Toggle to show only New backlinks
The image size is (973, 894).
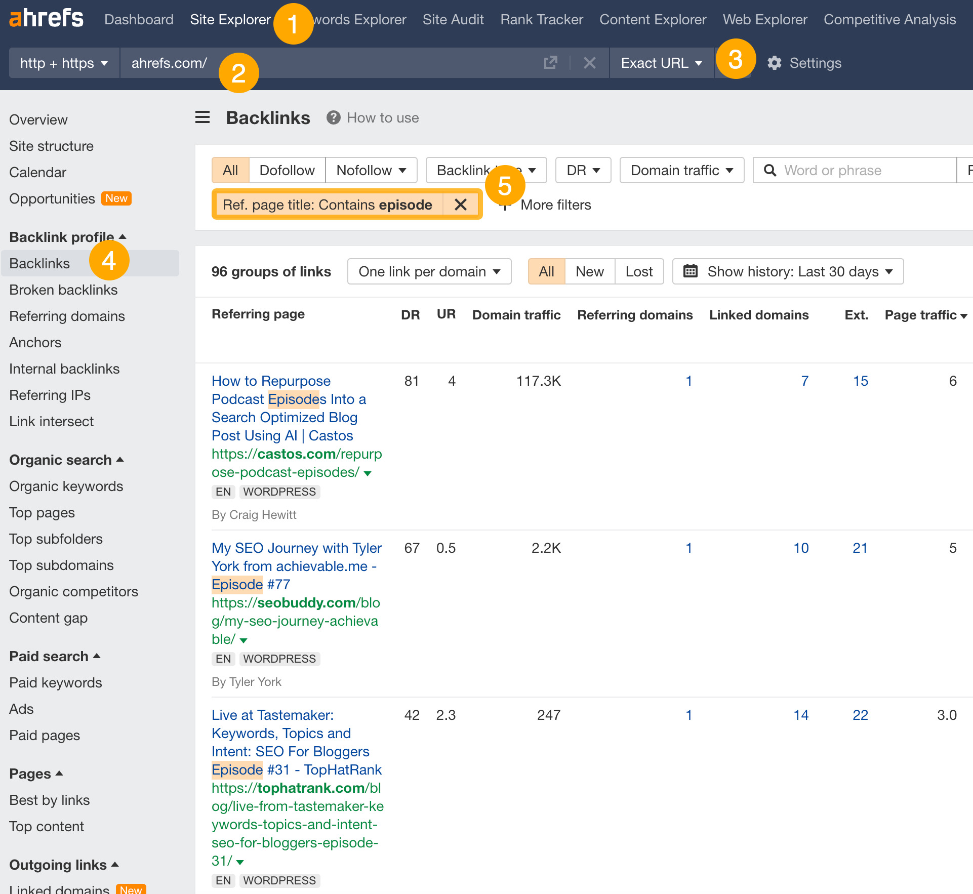(590, 271)
